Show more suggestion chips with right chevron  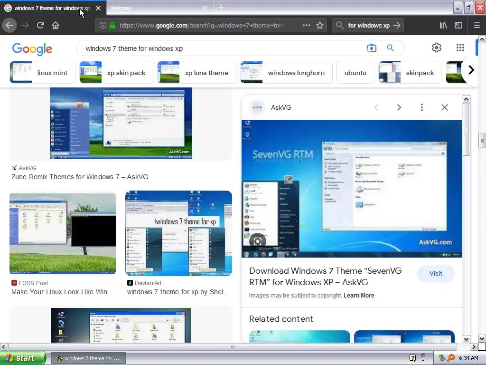click(471, 70)
